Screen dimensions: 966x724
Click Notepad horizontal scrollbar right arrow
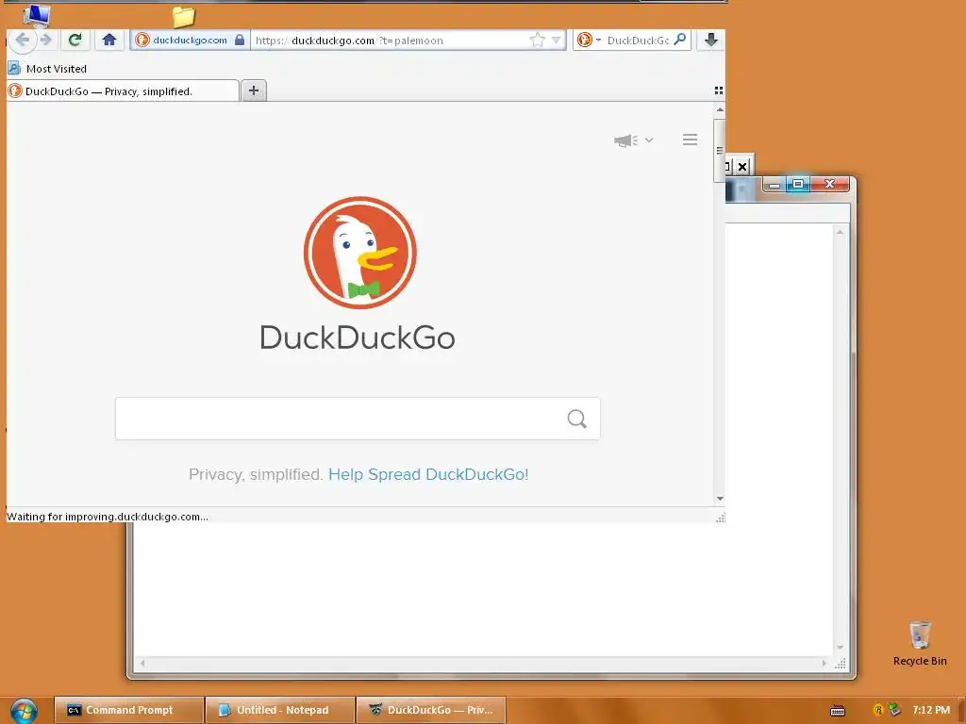pos(824,663)
